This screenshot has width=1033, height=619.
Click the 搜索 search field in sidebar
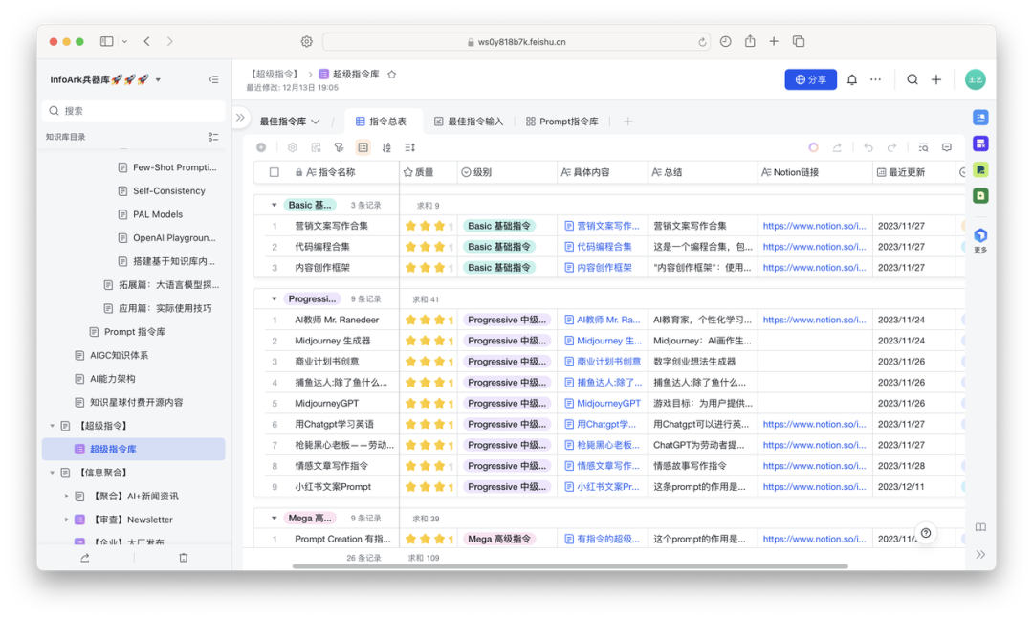(x=134, y=111)
